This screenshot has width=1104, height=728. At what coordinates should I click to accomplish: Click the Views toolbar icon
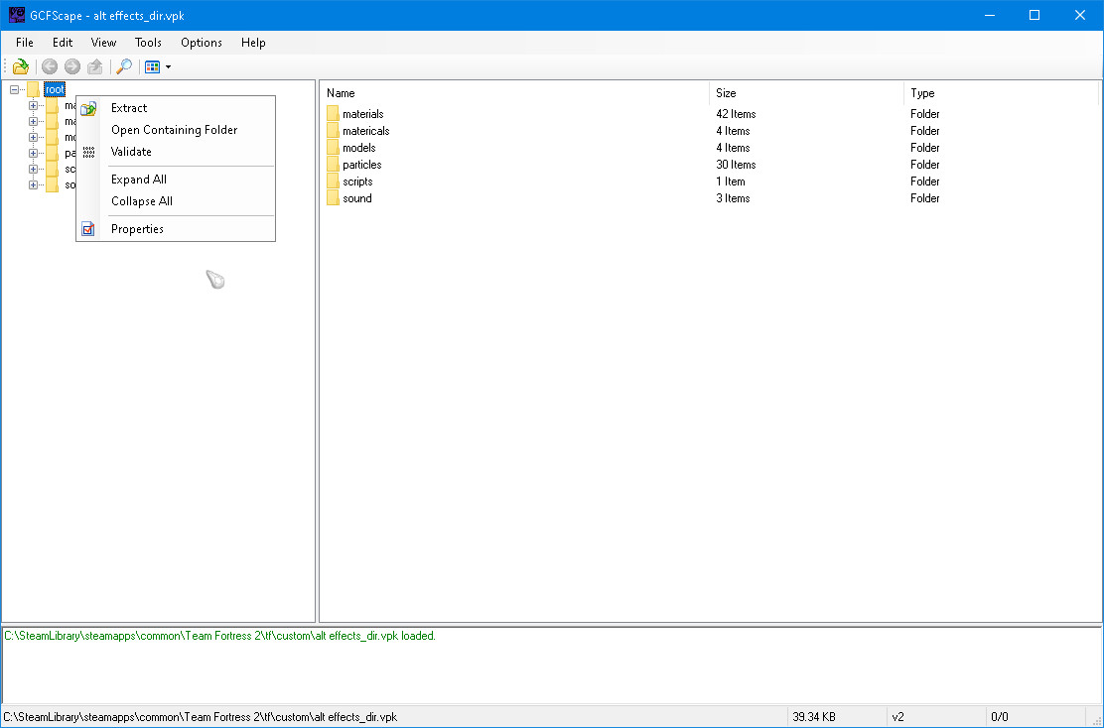click(152, 65)
